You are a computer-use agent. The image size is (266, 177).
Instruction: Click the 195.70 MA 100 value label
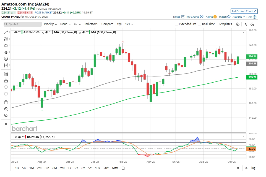252,77
